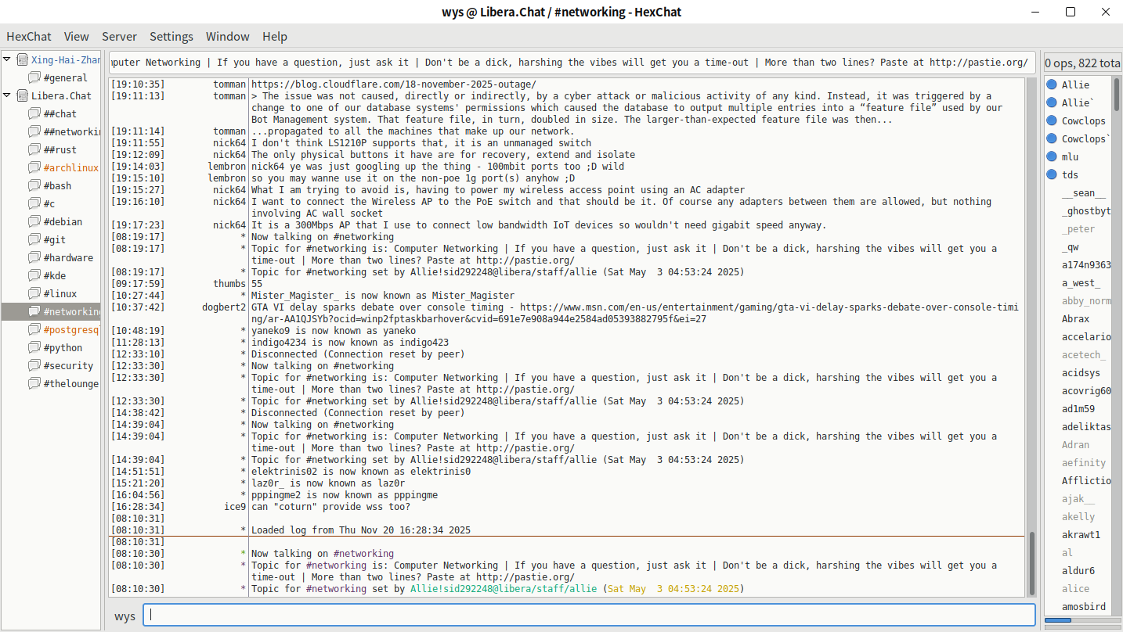Open the Settings menu
The image size is (1123, 632).
coord(171,36)
